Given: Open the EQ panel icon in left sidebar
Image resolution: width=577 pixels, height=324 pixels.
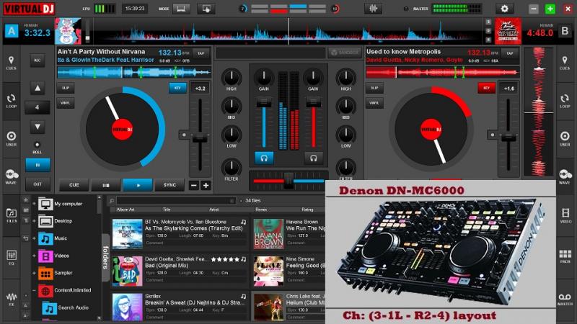Looking at the screenshot, I should point(11,258).
